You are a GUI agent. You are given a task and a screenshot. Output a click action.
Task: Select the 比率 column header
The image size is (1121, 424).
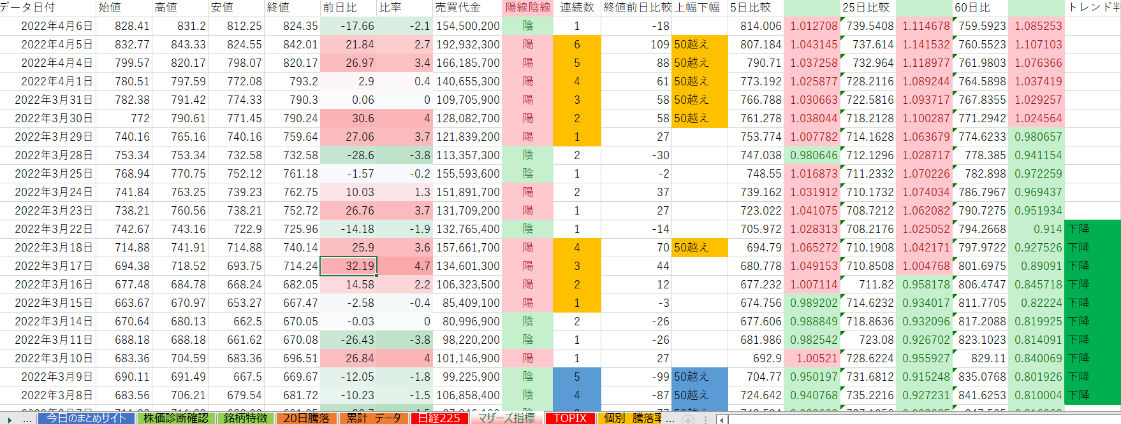[404, 8]
